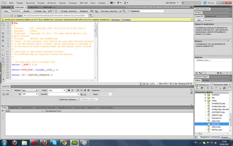Screen dimensions: 233x146
Task: Click the Refresh icon in the Files panel
Action: (202, 88)
